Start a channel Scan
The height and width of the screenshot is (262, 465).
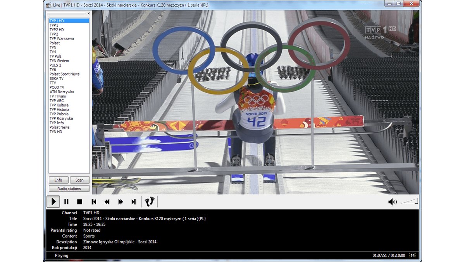pyautogui.click(x=79, y=180)
